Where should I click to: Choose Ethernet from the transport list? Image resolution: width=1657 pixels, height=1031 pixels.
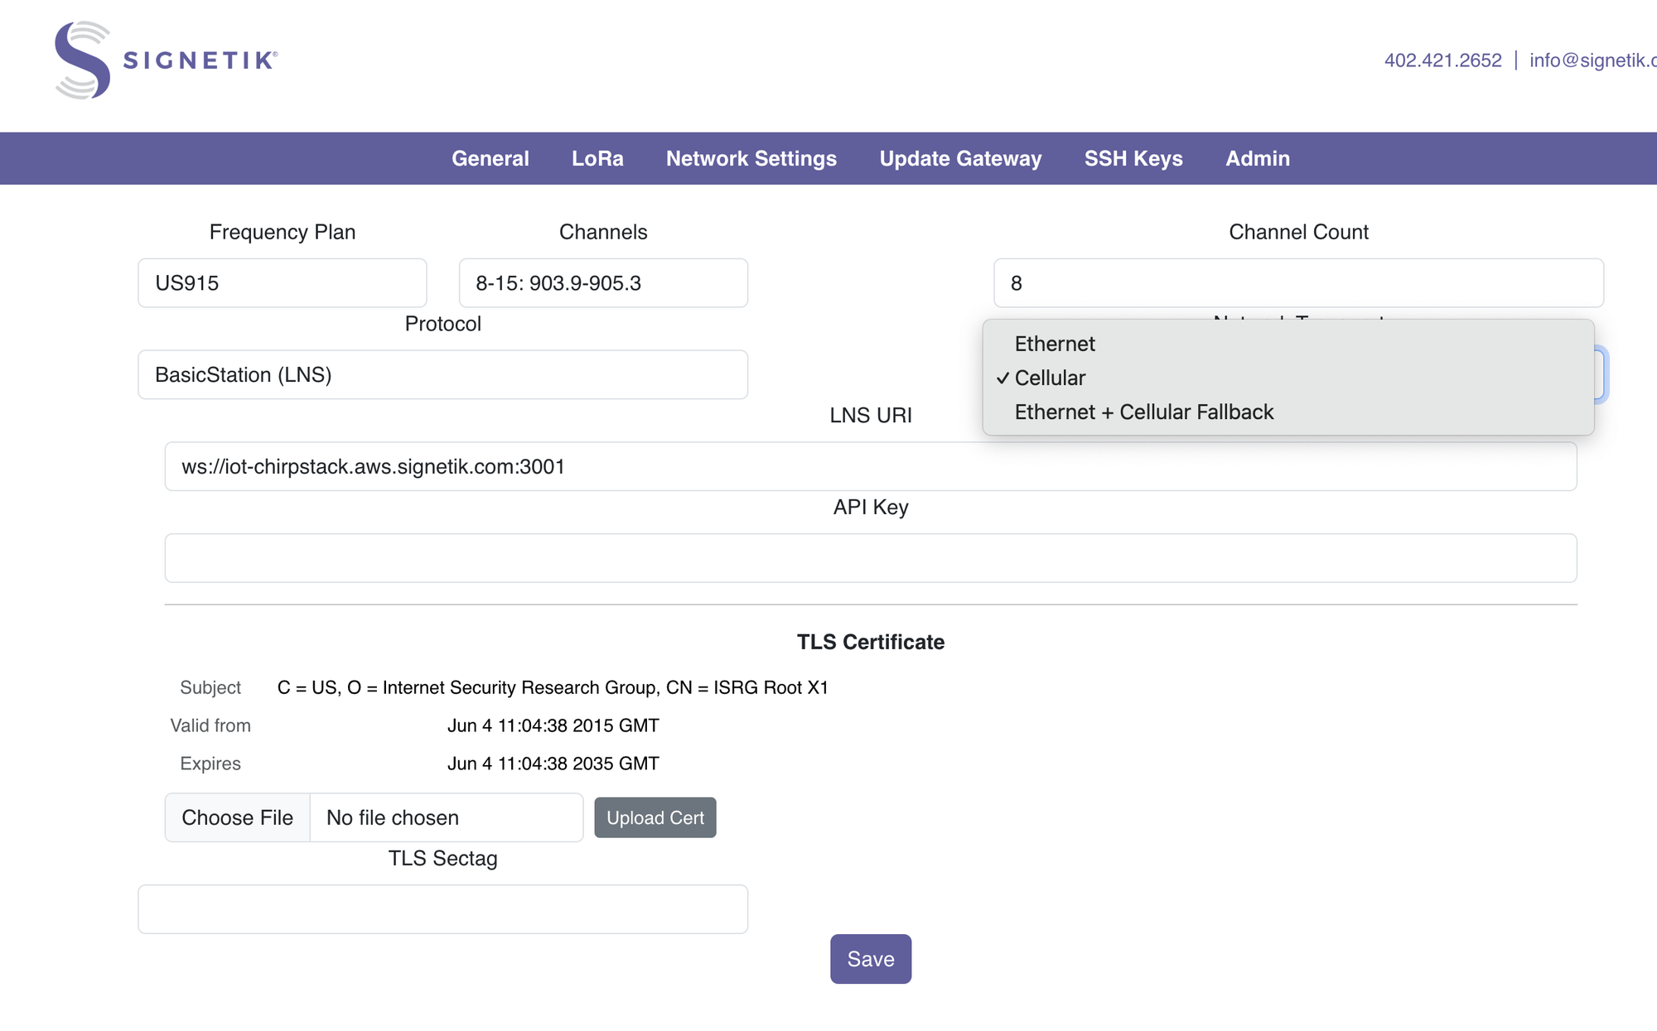pyautogui.click(x=1288, y=344)
